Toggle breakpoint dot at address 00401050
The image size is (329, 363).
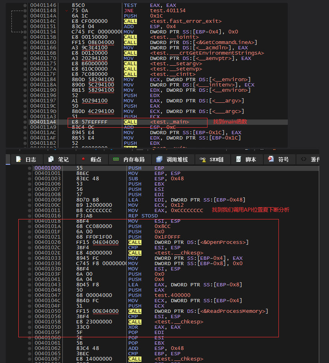(x=29, y=311)
